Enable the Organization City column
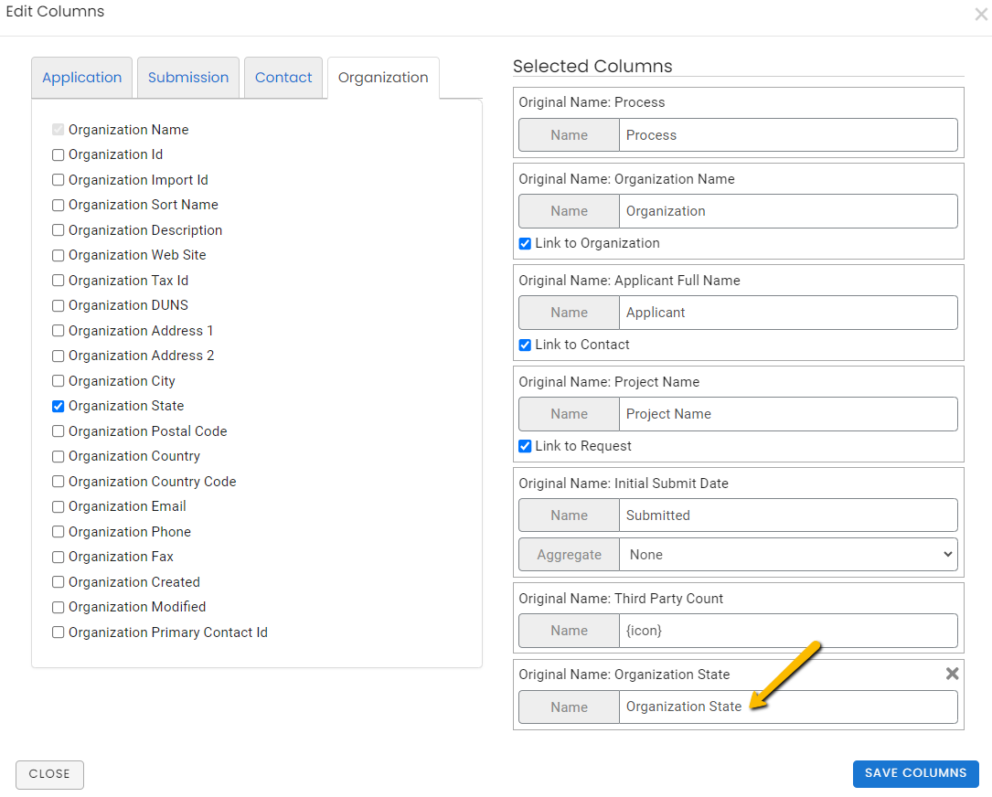The image size is (992, 797). 58,380
